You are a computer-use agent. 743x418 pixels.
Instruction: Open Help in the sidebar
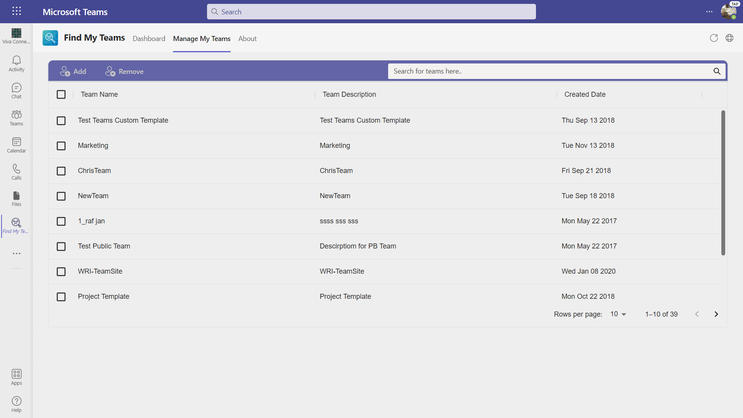pos(16,404)
